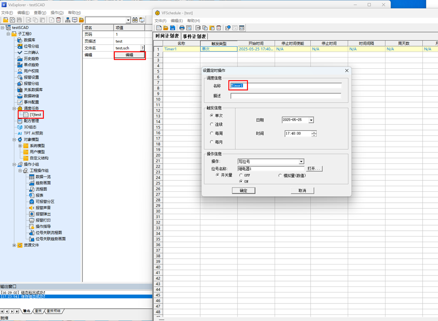438x321 pixels.
Task: Switch to the 查找 output tab
Action: [38, 311]
